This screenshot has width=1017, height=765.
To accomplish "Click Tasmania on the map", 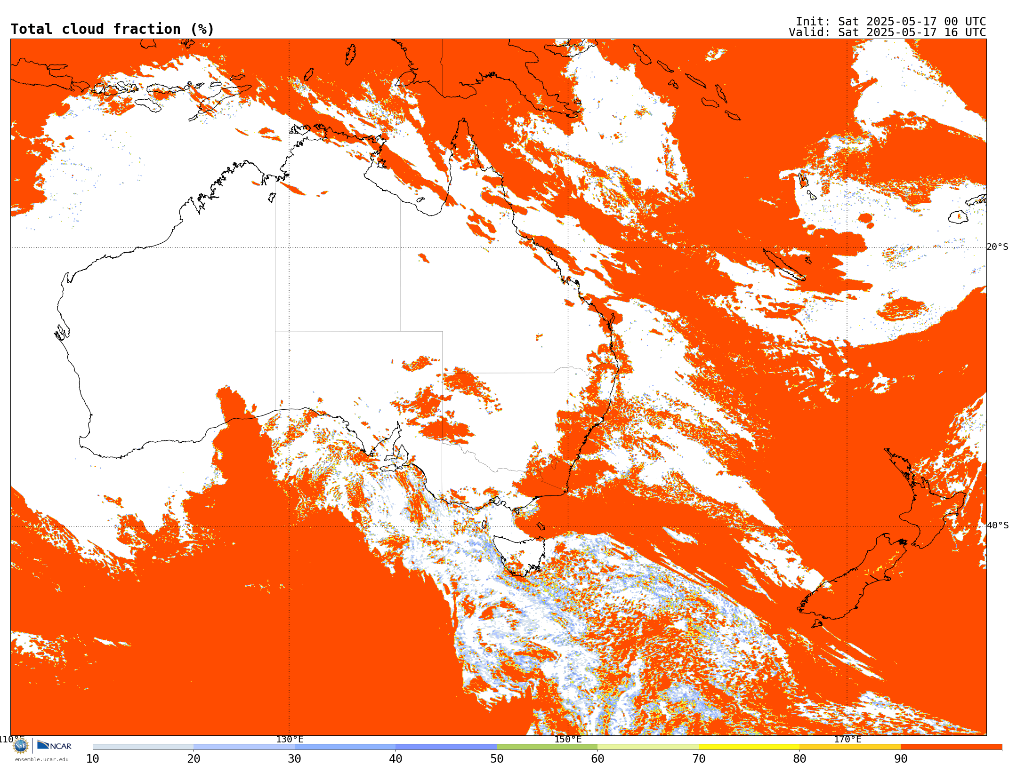I will point(520,555).
